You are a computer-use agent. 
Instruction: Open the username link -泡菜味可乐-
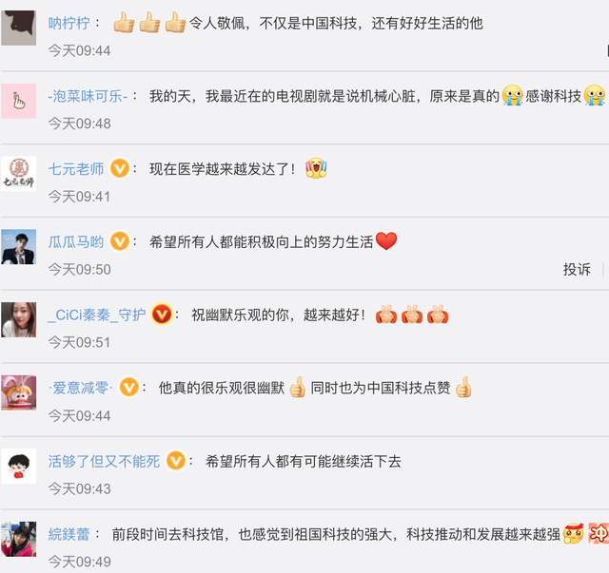point(88,96)
